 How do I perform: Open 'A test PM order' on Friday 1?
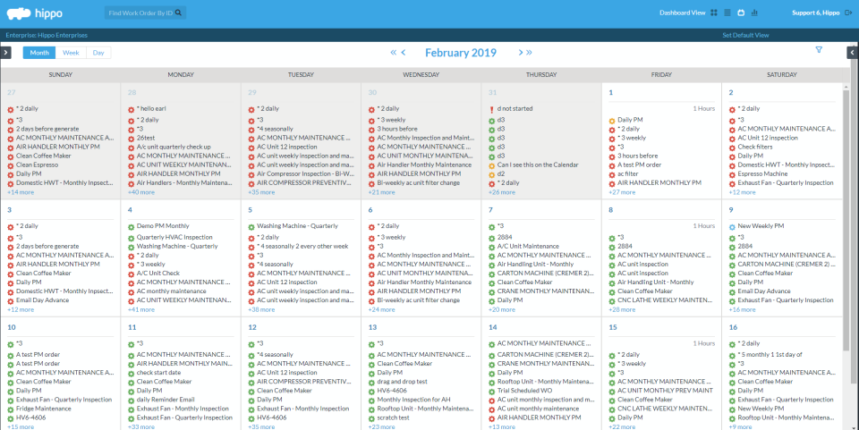[639, 164]
